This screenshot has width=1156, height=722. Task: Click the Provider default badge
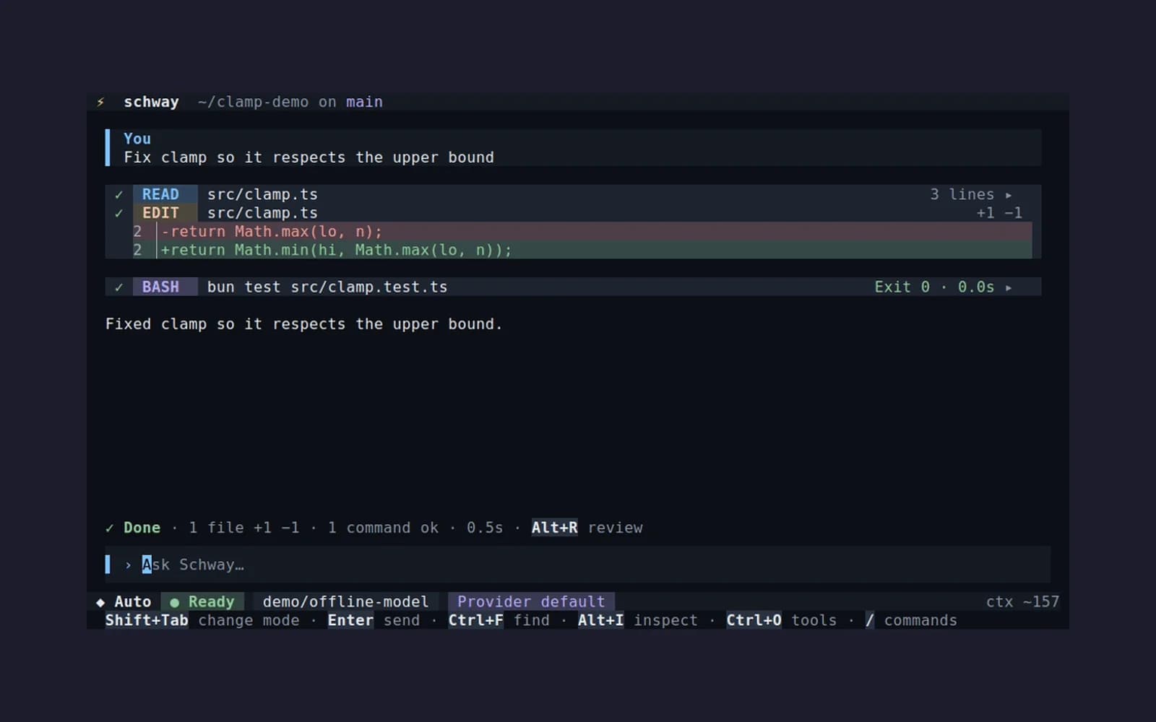tap(531, 601)
